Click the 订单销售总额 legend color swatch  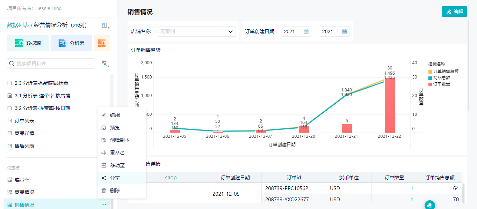coord(430,72)
